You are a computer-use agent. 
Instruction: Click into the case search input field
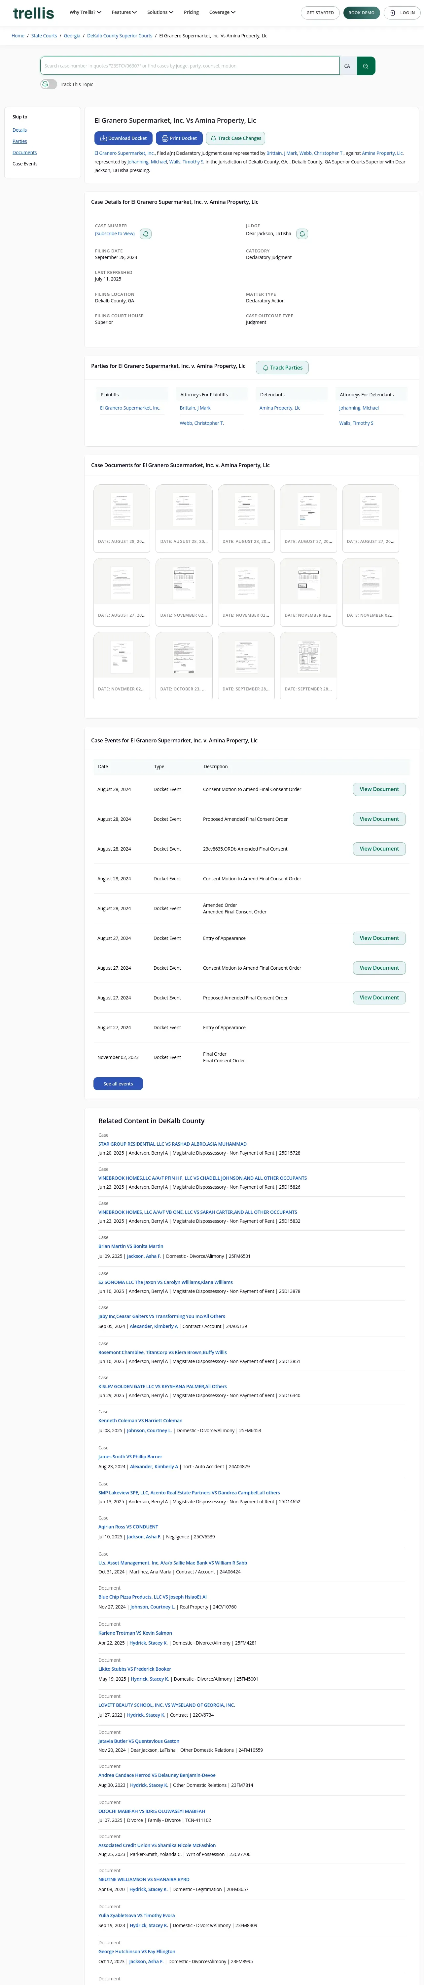coord(189,66)
